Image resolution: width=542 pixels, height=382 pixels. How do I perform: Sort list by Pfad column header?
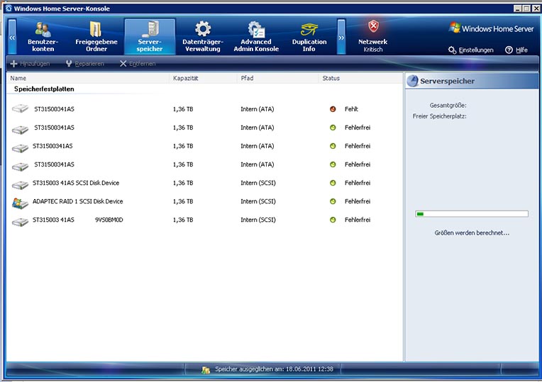277,78
